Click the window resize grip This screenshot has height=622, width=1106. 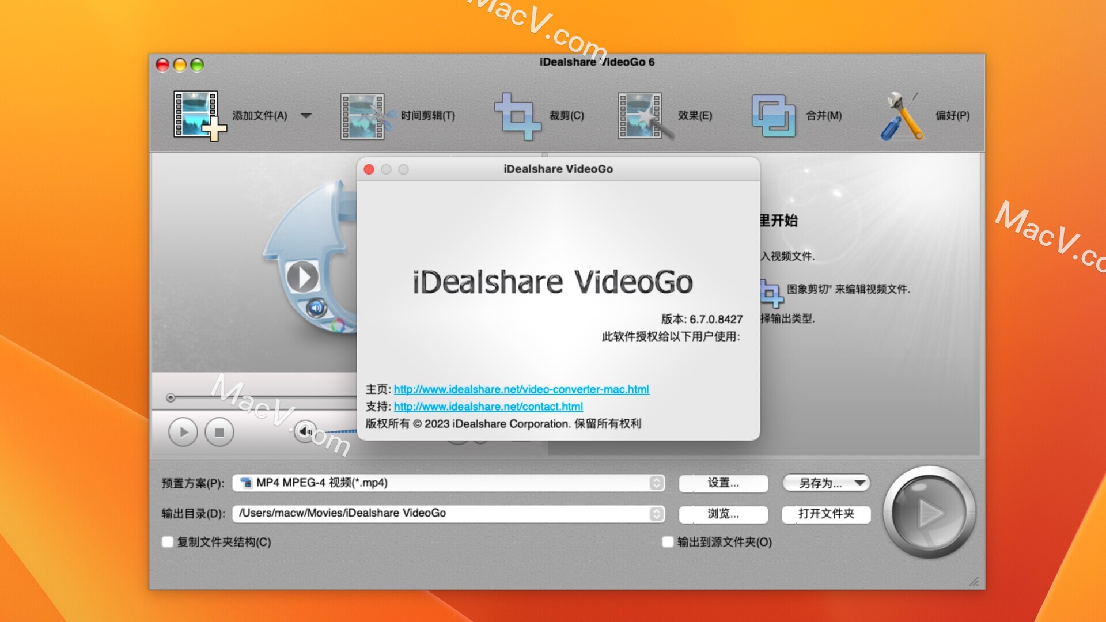pos(974,581)
